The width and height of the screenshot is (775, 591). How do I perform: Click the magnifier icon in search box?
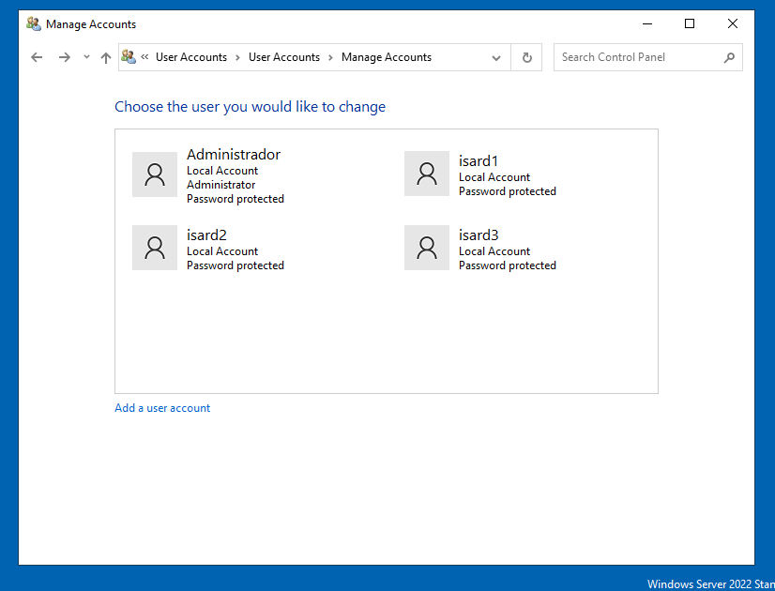point(729,57)
